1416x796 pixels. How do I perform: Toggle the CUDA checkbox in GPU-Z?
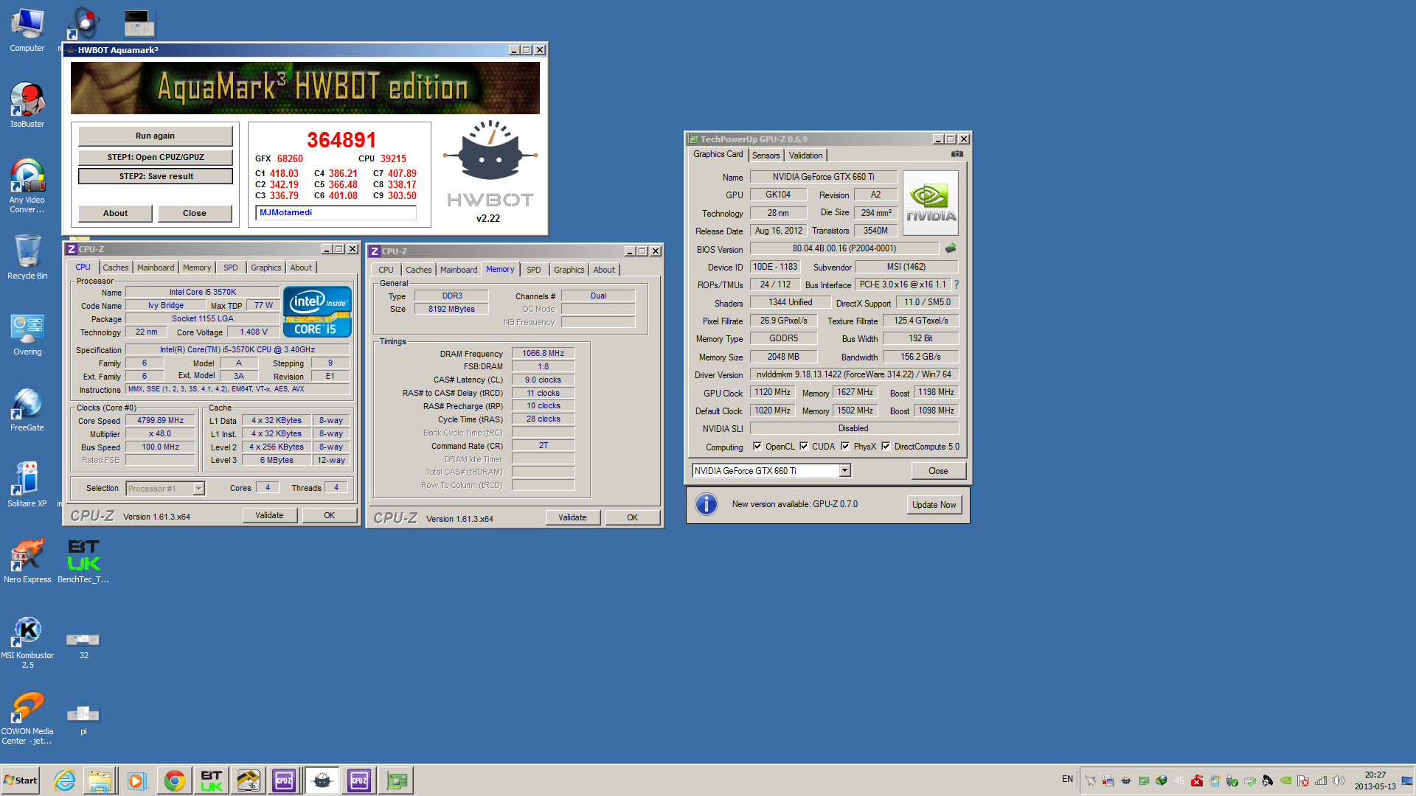tap(804, 447)
